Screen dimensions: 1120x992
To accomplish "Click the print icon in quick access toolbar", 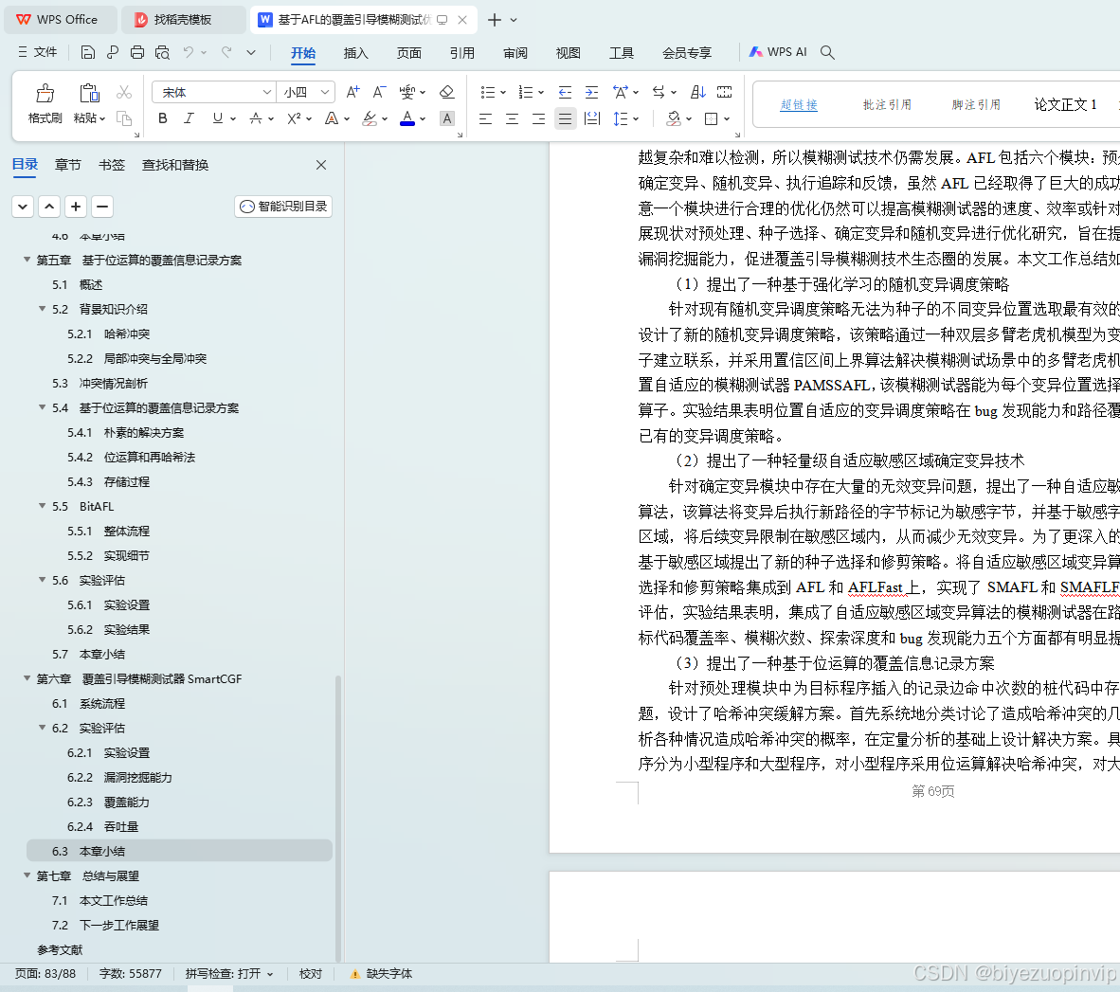I will tap(136, 52).
